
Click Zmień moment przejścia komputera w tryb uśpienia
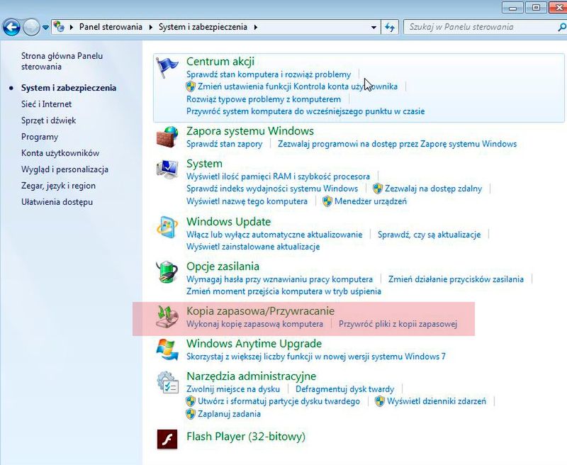click(x=284, y=291)
